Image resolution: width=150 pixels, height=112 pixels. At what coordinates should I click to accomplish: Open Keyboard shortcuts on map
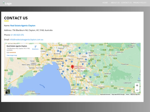[x=105, y=95]
